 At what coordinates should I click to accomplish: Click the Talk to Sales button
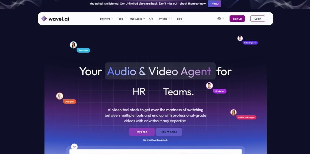click(x=169, y=132)
